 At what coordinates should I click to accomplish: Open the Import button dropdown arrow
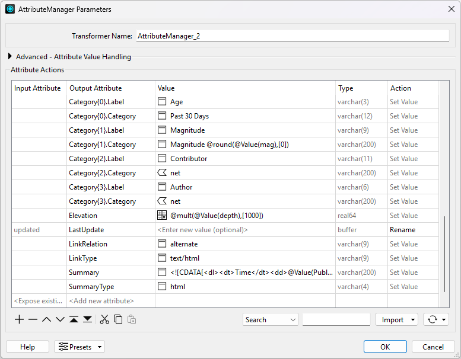point(413,319)
